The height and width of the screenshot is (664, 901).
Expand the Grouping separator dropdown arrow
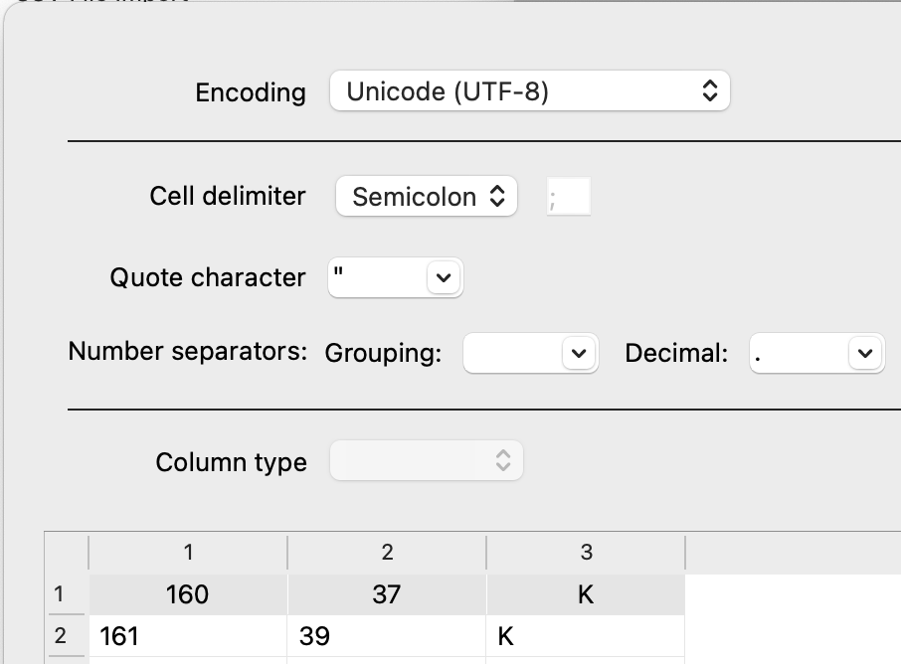(580, 353)
